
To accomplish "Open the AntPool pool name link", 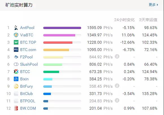I will coord(27,28).
